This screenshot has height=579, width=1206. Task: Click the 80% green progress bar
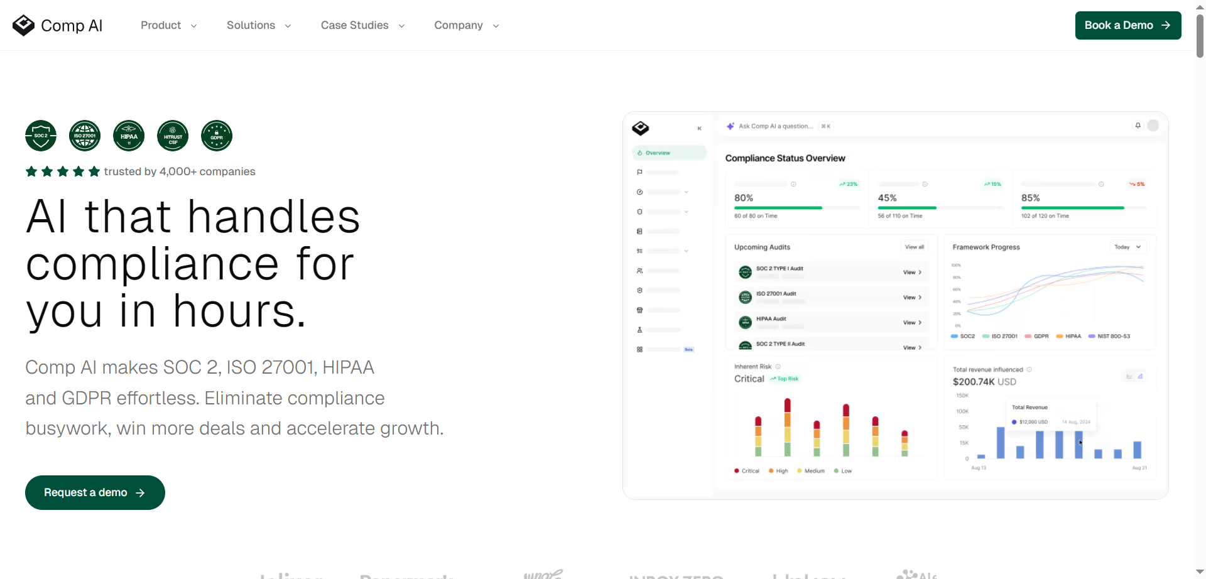point(778,208)
